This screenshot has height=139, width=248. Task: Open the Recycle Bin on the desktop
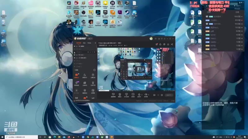[x=3, y=23]
